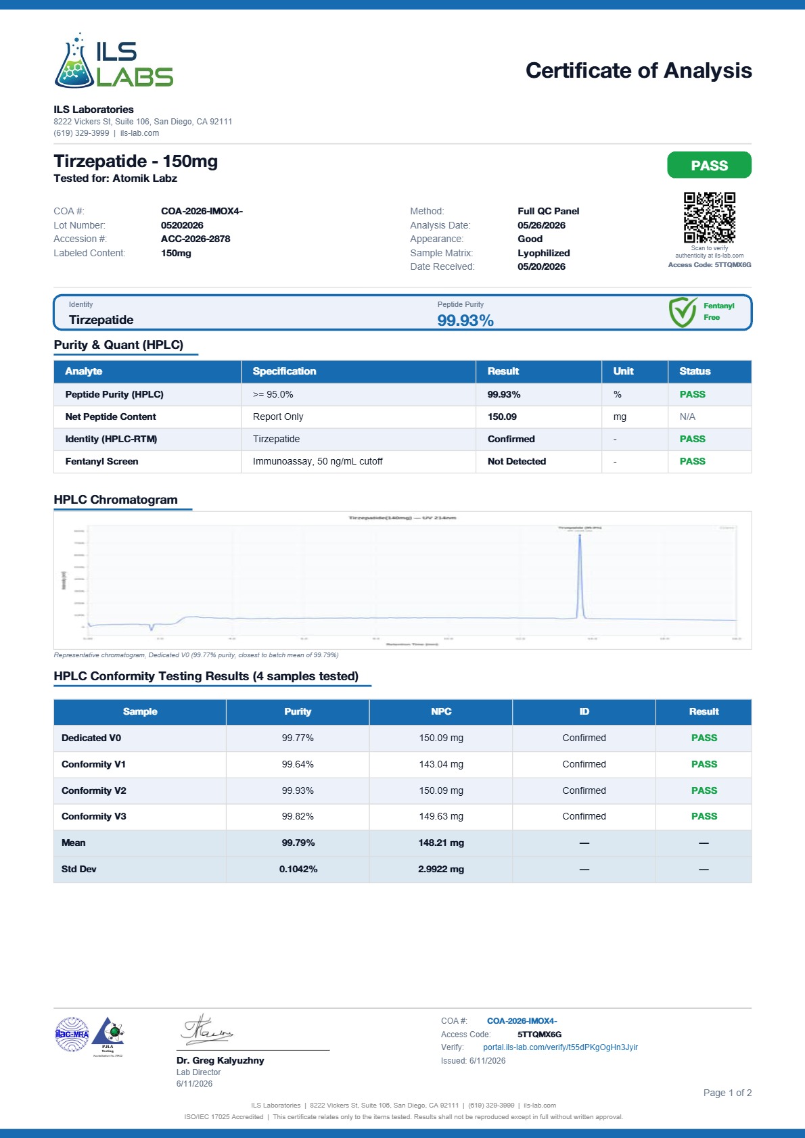805x1138 pixels.
Task: Click the Dedicated V0 sample row
Action: (402, 738)
